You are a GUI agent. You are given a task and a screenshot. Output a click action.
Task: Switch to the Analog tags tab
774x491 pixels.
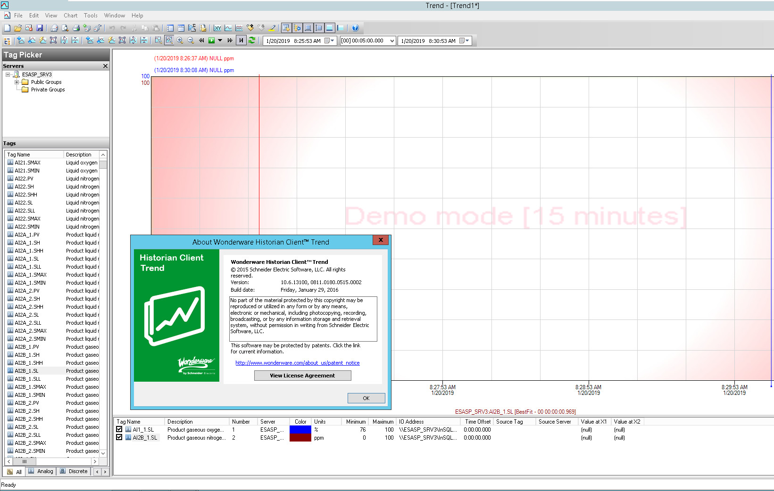(41, 471)
